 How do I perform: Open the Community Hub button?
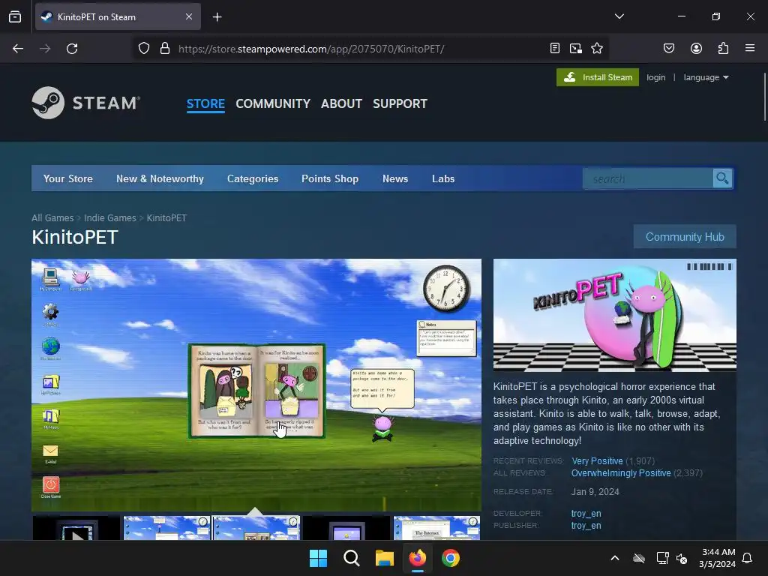pyautogui.click(x=685, y=236)
